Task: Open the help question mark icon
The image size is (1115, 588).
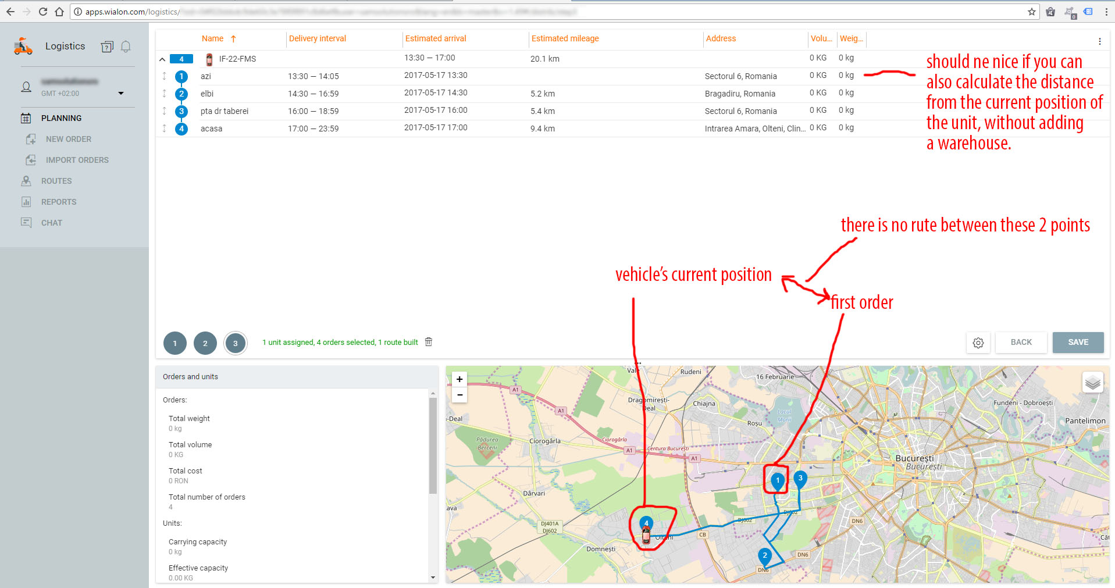Action: coord(107,47)
